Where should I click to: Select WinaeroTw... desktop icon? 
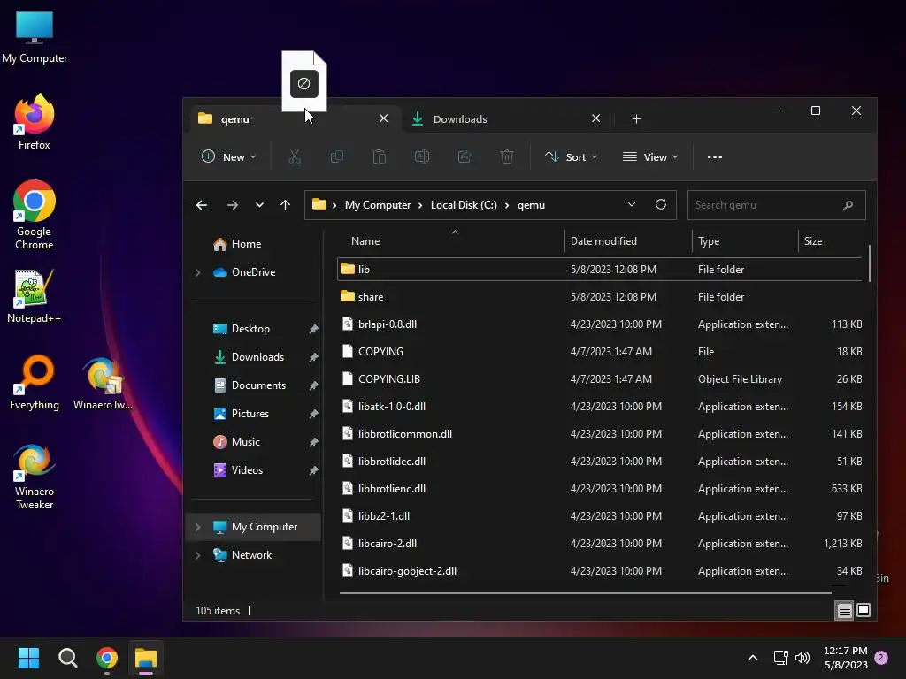(x=103, y=384)
